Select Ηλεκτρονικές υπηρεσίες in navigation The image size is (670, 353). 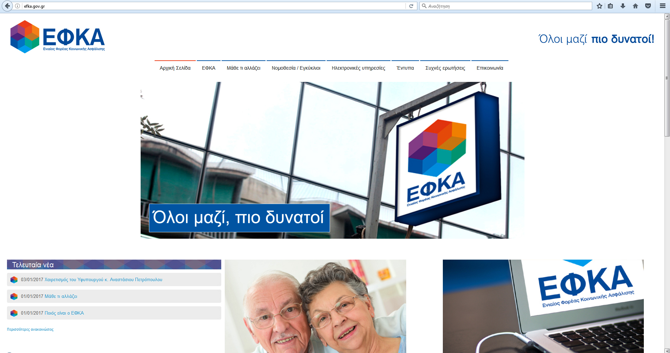[358, 68]
